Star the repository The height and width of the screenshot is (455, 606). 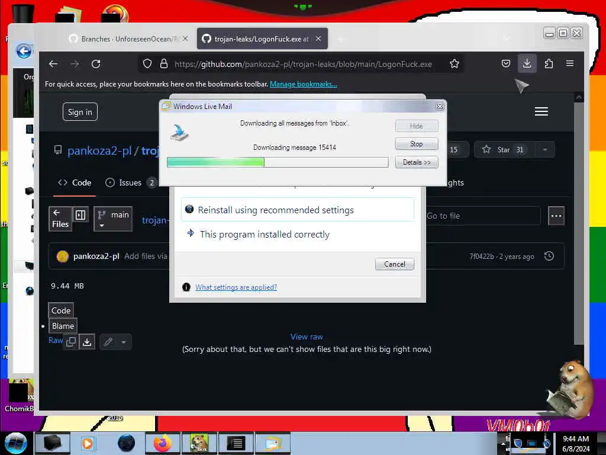point(503,150)
